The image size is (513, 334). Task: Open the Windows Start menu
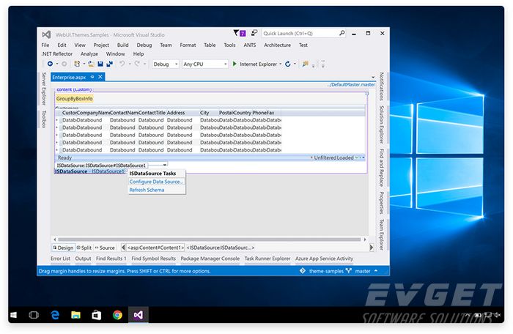tap(13, 315)
